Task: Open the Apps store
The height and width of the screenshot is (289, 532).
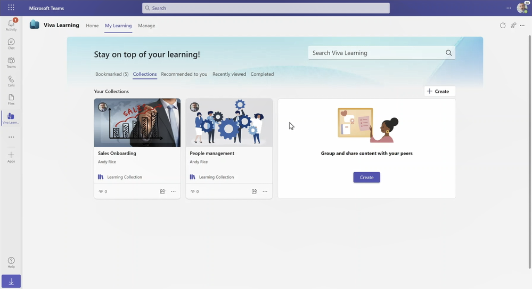Action: coord(11,157)
